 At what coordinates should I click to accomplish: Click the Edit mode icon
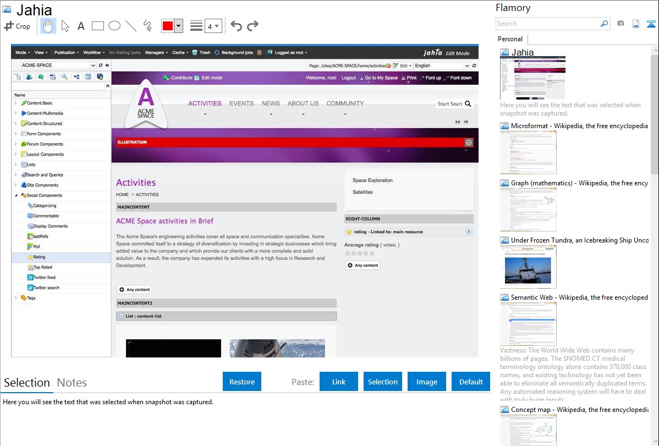[x=197, y=78]
